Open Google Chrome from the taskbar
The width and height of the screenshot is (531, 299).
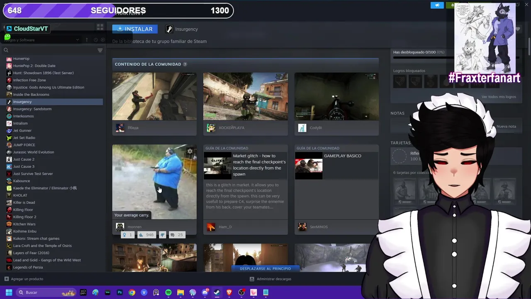click(132, 292)
